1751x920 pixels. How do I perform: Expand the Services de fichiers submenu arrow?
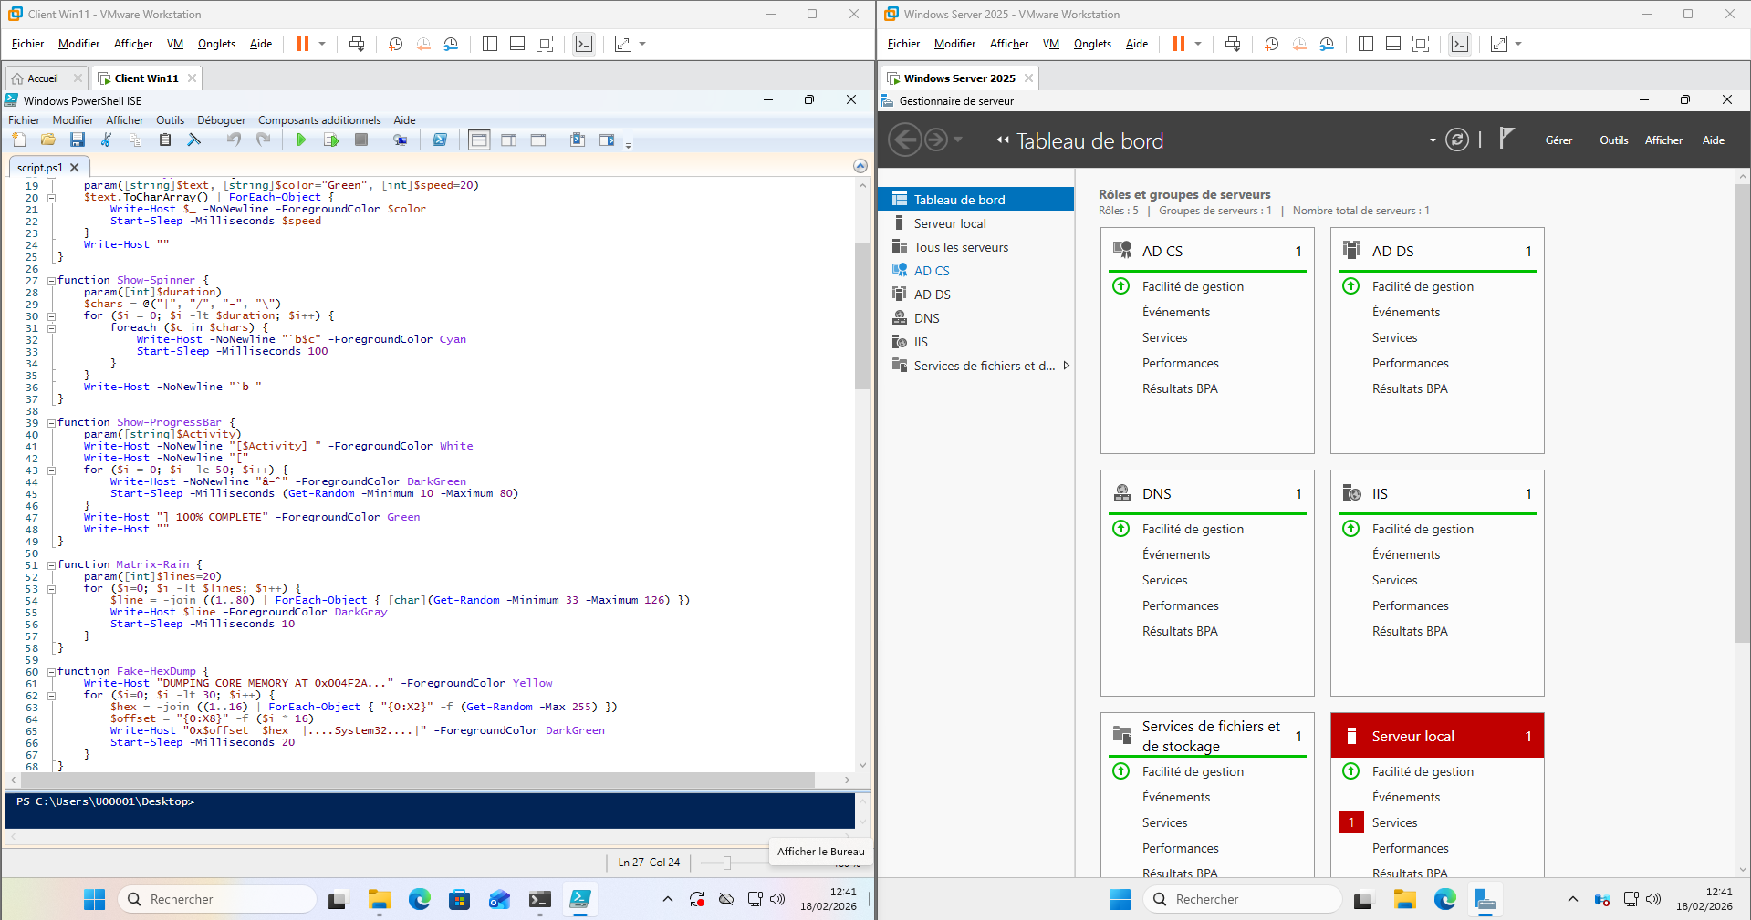(x=1066, y=366)
